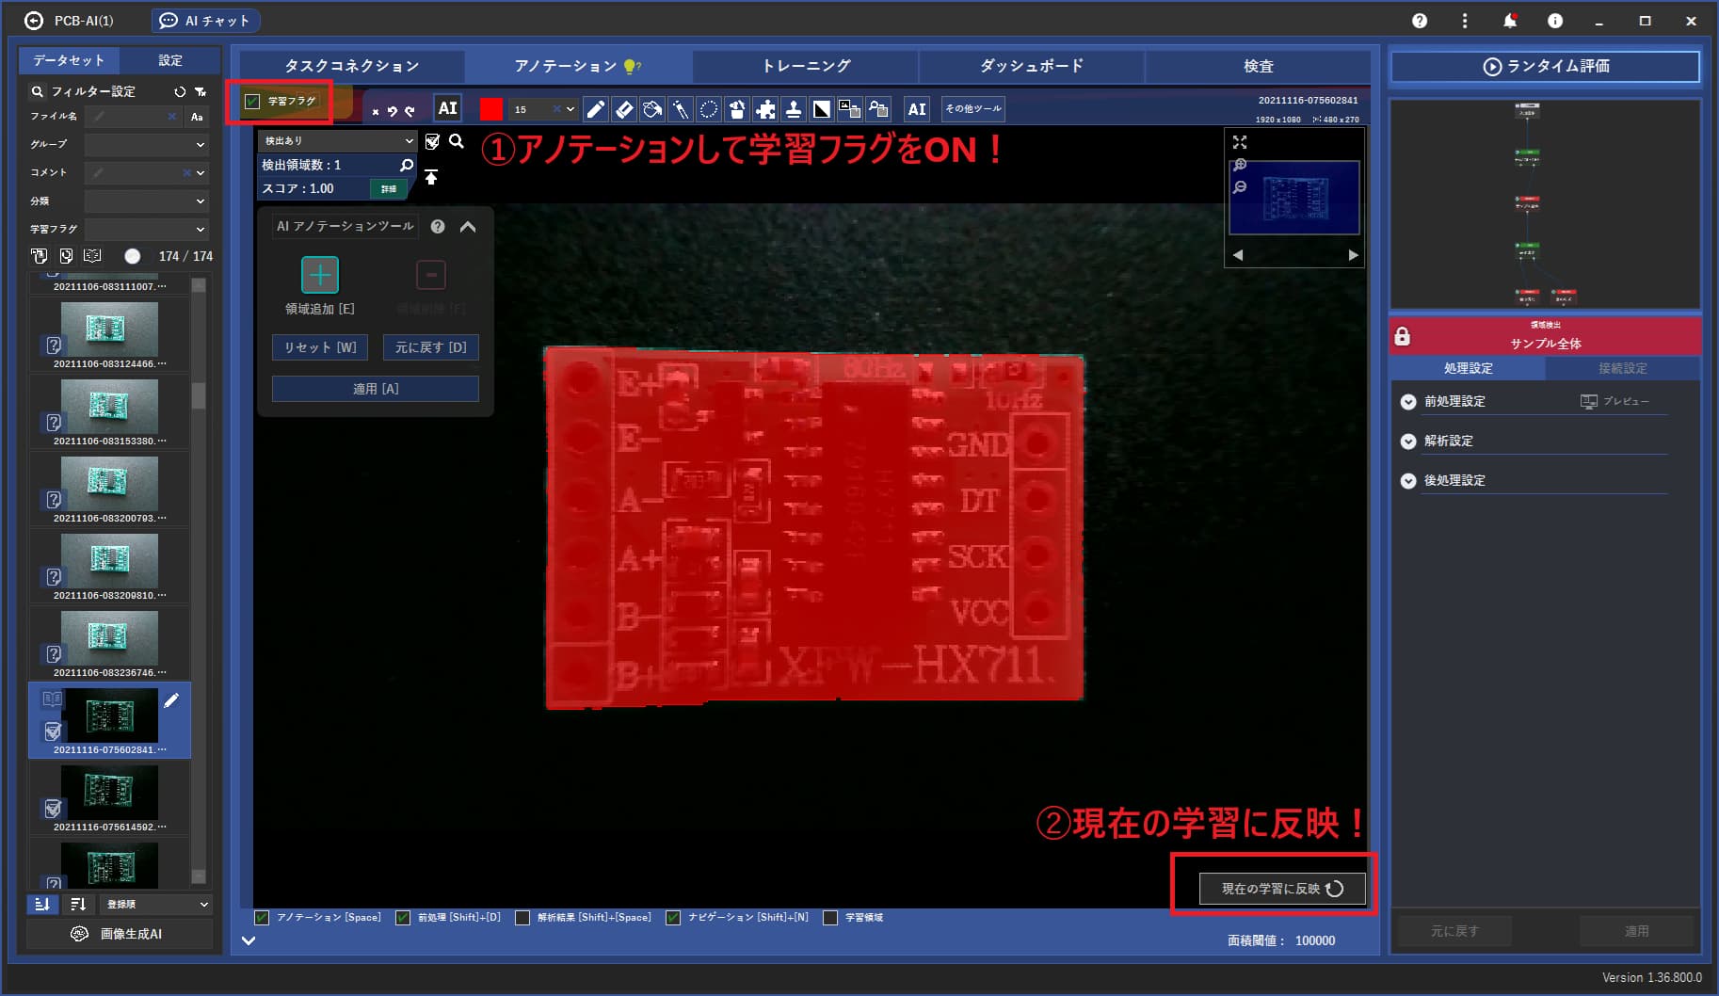1719x996 pixels.
Task: Go to next image with right arrow
Action: tap(1353, 255)
